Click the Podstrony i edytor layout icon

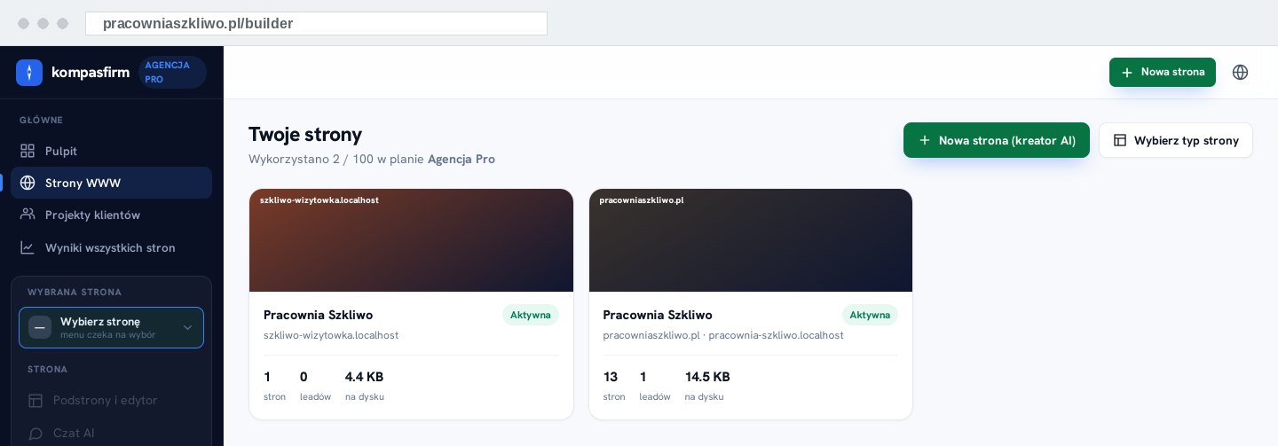(x=35, y=401)
